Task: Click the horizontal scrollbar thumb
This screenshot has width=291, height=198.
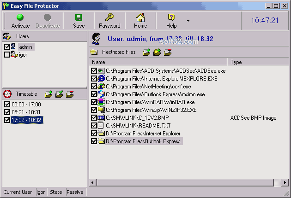Action: pos(185,183)
